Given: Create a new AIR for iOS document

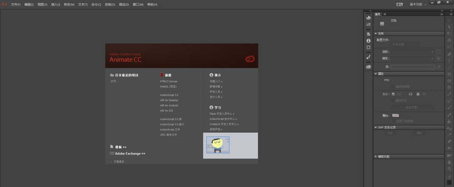Looking at the screenshot, I should [x=167, y=111].
